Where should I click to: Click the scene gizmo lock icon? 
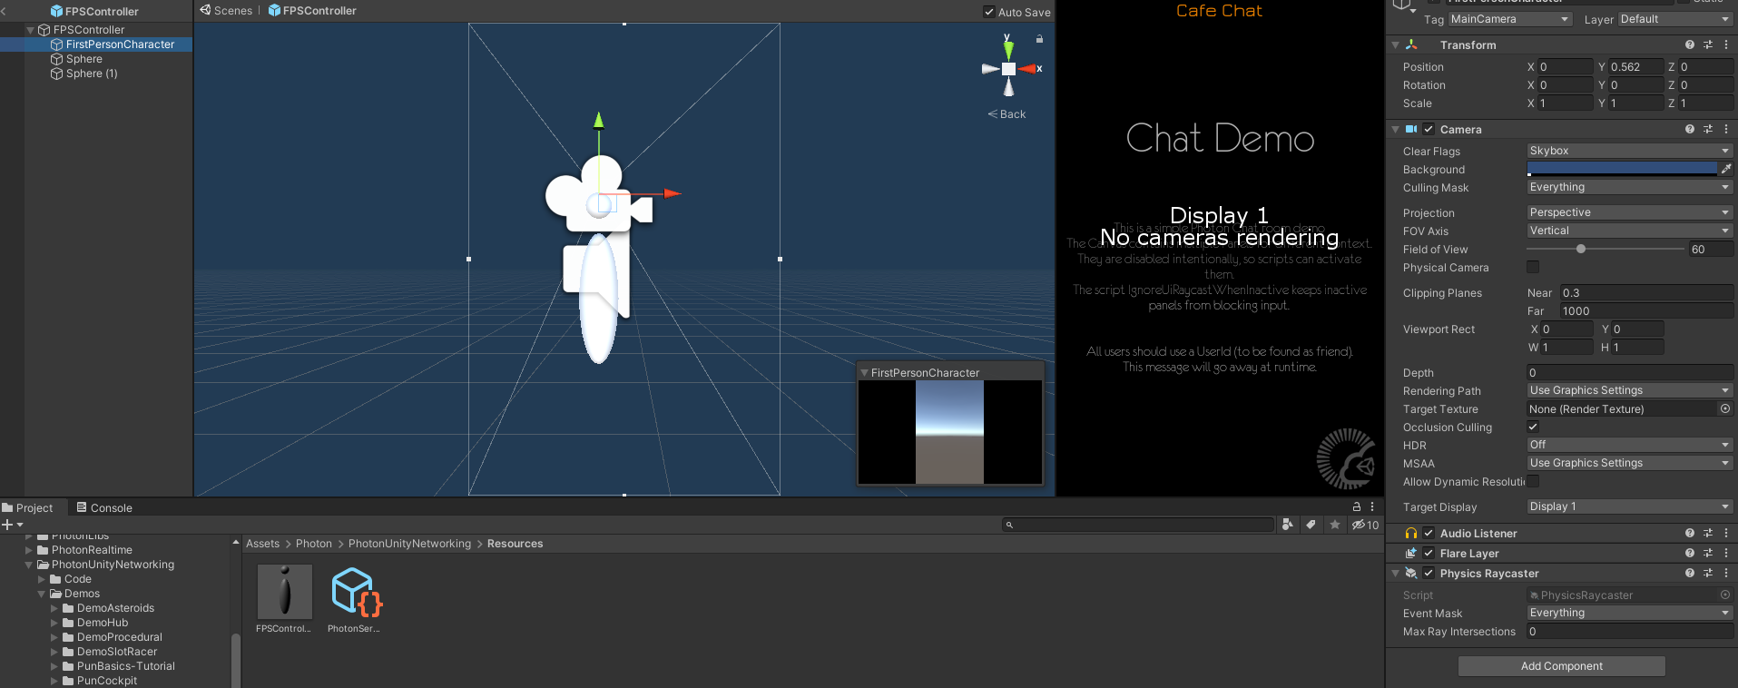coord(1039,39)
